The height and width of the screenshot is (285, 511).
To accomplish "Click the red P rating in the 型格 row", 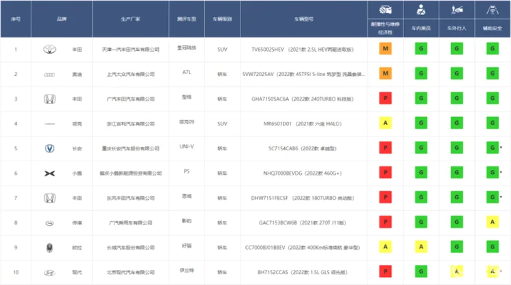I will point(385,98).
